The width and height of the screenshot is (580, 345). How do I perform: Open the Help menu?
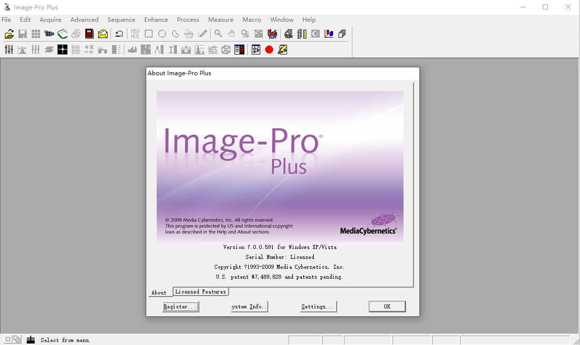309,20
